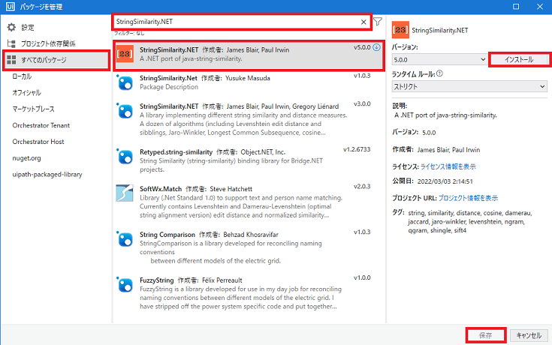The image size is (552, 345).
Task: Open the filter funnel icon
Action: pyautogui.click(x=377, y=22)
